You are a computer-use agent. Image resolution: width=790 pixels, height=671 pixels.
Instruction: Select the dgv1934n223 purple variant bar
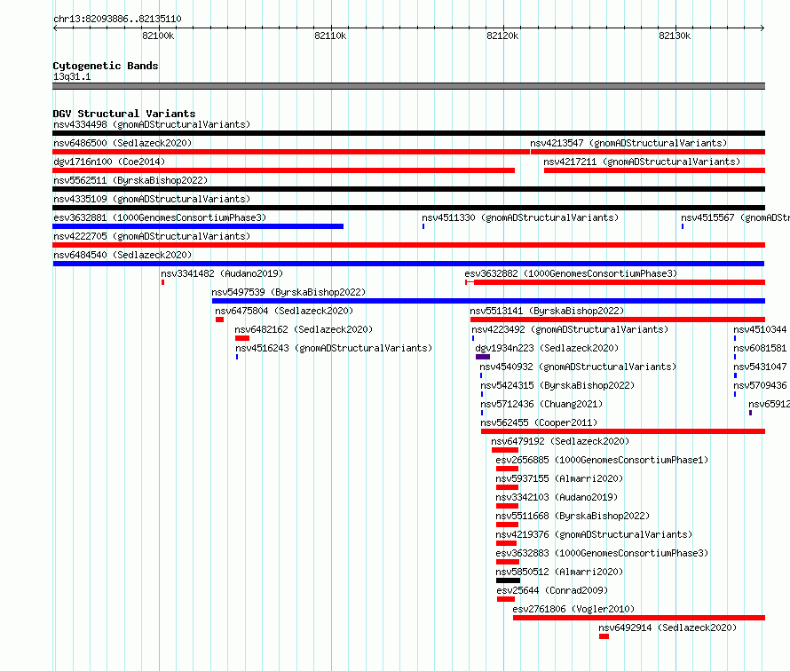pyautogui.click(x=483, y=357)
